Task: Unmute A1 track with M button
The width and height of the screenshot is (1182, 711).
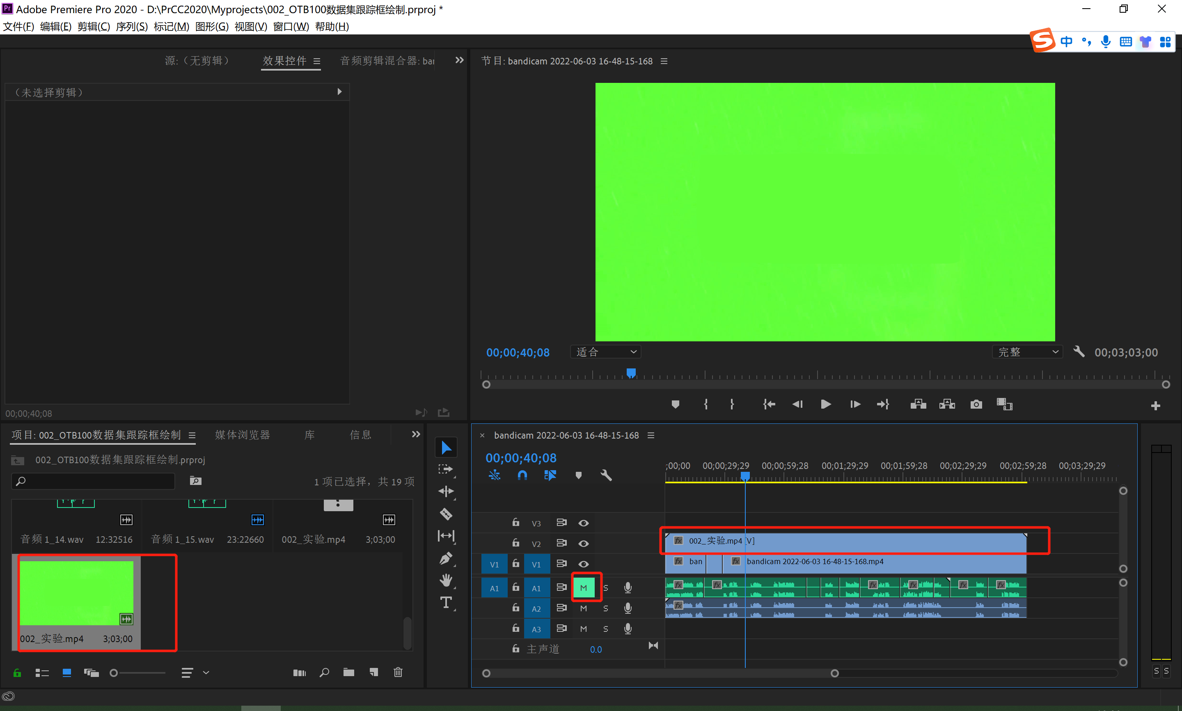Action: (x=584, y=588)
